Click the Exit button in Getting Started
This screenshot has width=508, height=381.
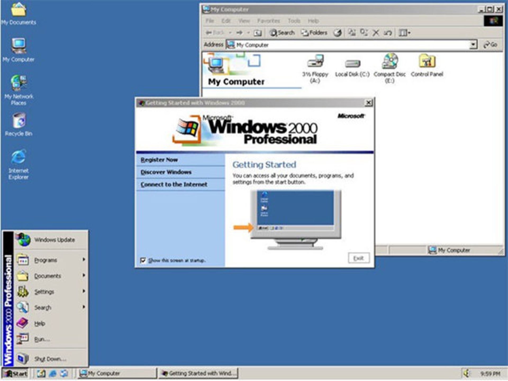[x=359, y=258]
